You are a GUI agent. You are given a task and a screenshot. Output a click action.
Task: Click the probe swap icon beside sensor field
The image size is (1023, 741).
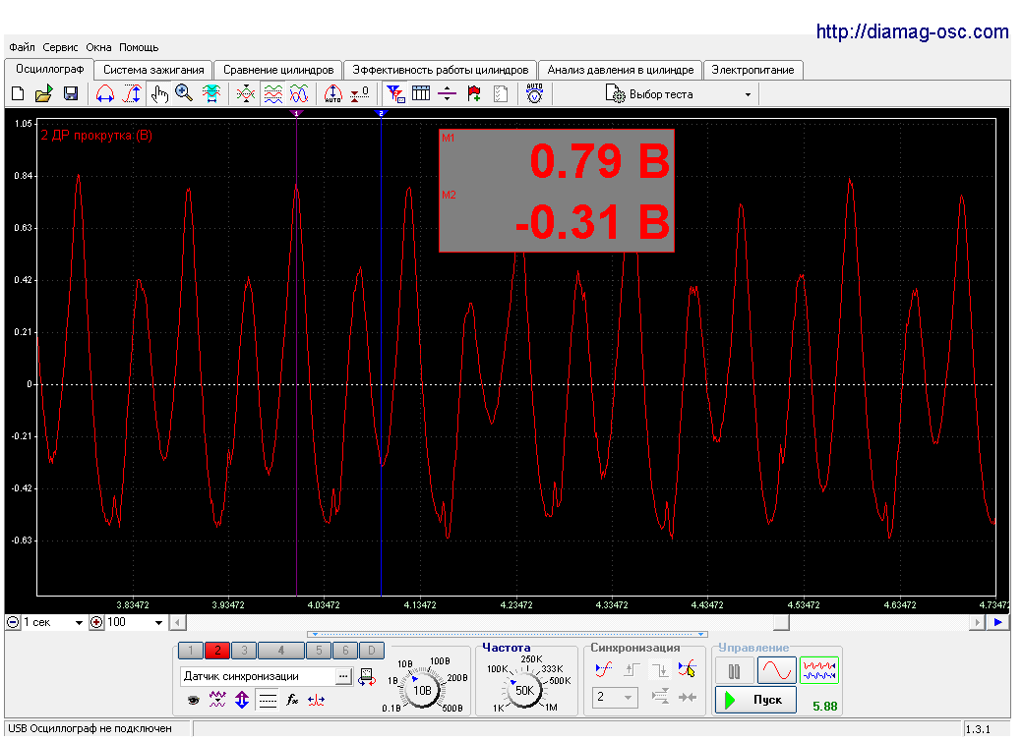click(x=367, y=676)
